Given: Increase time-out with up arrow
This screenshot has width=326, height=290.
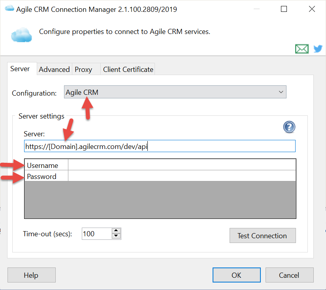Looking at the screenshot, I should [x=116, y=231].
